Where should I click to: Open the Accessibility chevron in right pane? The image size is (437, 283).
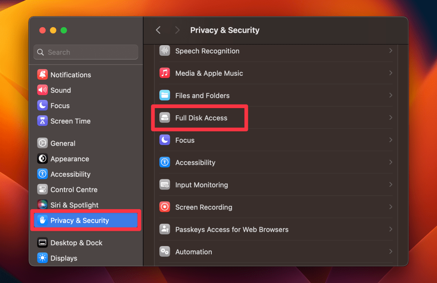click(391, 162)
